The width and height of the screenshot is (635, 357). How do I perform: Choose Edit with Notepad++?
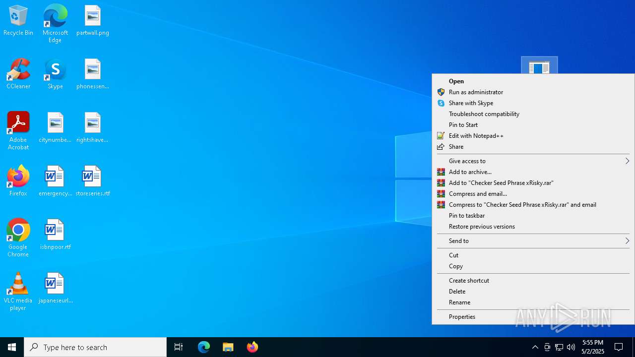click(x=533, y=136)
